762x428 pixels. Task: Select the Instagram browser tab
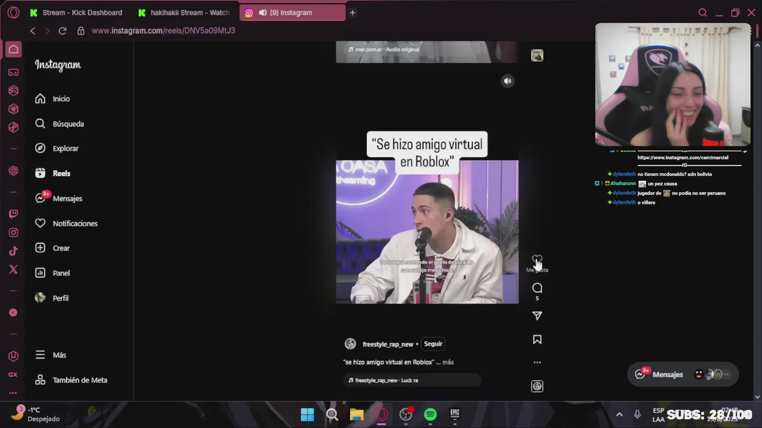click(292, 12)
